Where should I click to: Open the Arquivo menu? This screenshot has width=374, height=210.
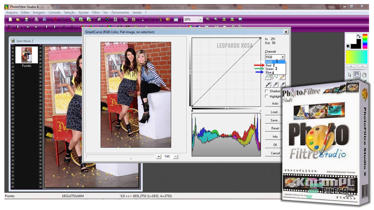[x=12, y=13]
